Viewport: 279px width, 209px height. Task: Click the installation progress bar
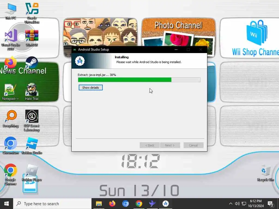coord(139,80)
